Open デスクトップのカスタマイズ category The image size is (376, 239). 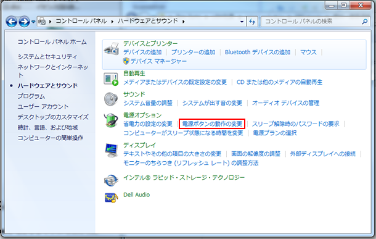[53, 117]
